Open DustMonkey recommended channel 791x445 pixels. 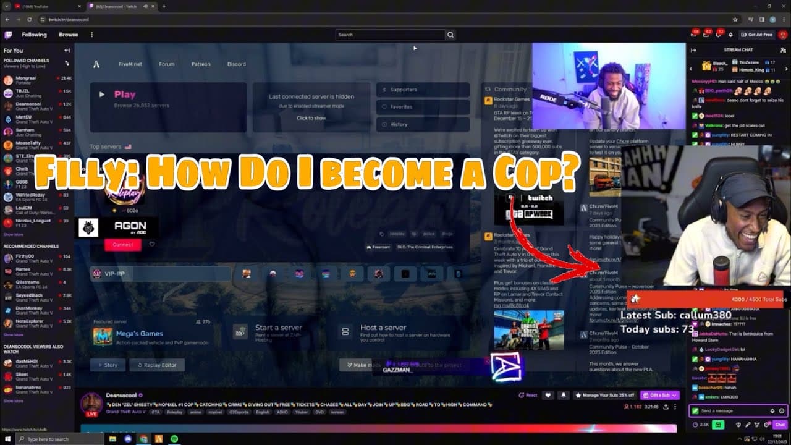(37, 310)
